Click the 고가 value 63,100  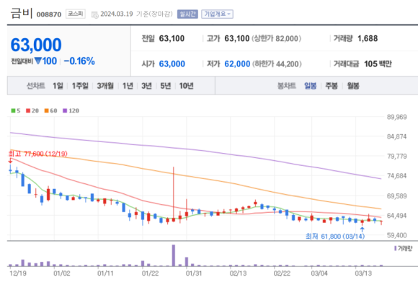tap(236, 38)
